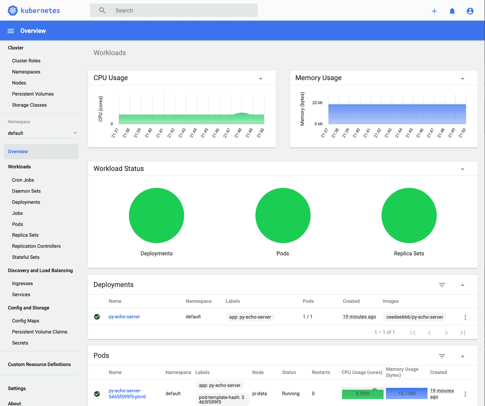
Task: Go to next page in Deployments pagination
Action: coord(446,332)
